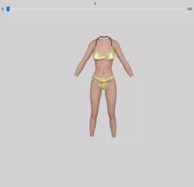Image resolution: width=194 pixels, height=187 pixels.
Task: Click the model's right-side knee
Action: 112,116
